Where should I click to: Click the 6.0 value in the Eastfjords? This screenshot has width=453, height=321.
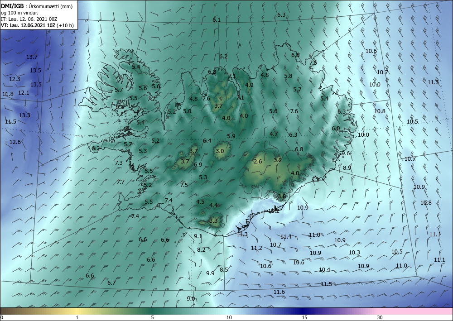[335, 129]
